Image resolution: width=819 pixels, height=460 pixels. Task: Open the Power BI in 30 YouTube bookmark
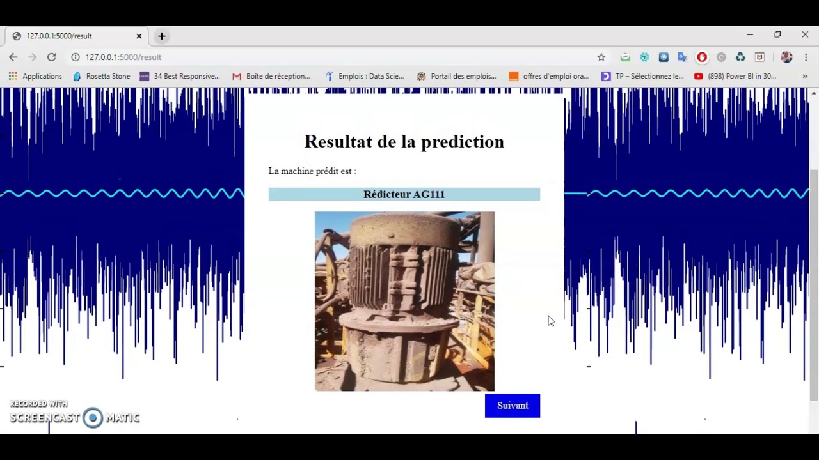[x=735, y=76]
